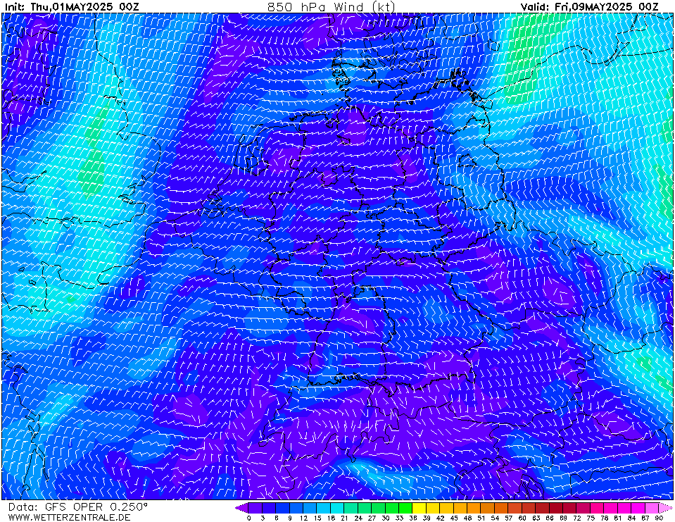This screenshot has height=522, width=675.
Task: Click the right arrow end of the color scale
Action: click(666, 508)
